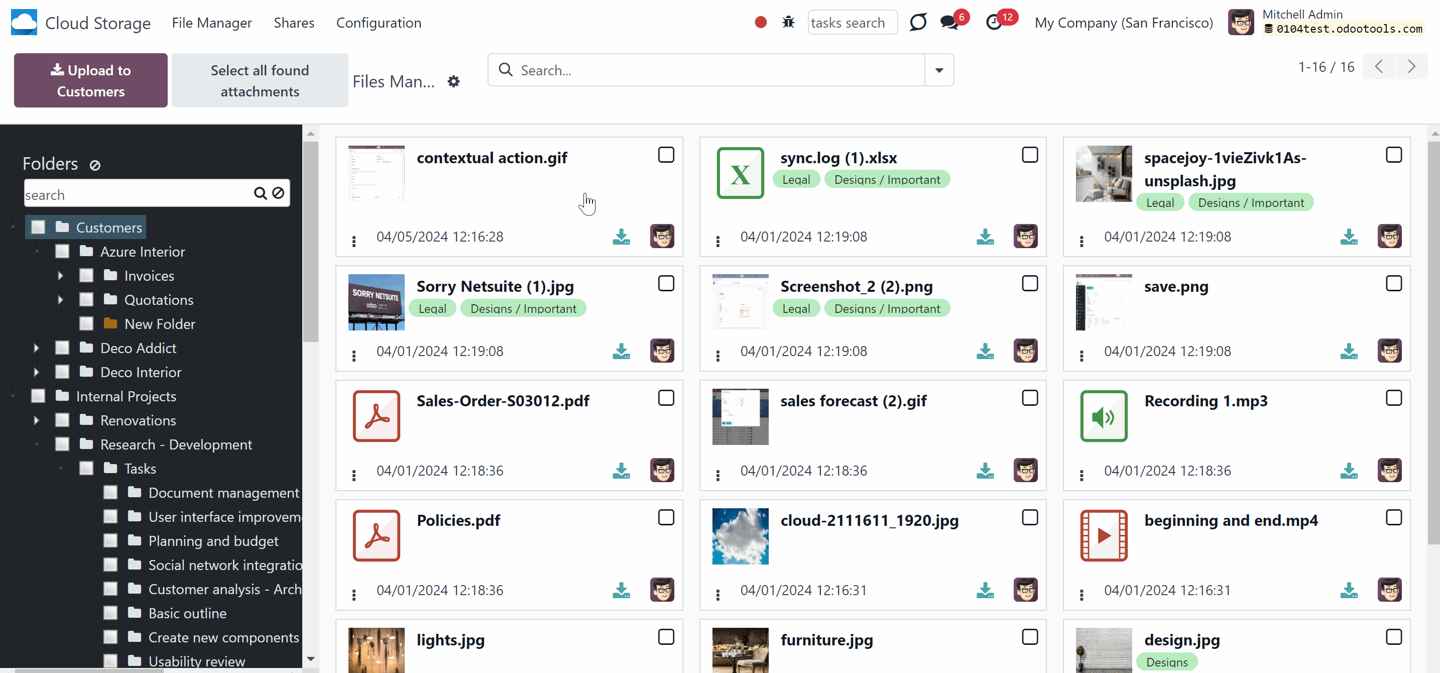Download save.png

[1349, 351]
